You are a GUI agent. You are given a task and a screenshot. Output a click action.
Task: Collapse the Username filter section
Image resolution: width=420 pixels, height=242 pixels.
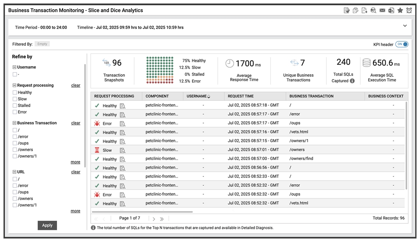pyautogui.click(x=14, y=67)
